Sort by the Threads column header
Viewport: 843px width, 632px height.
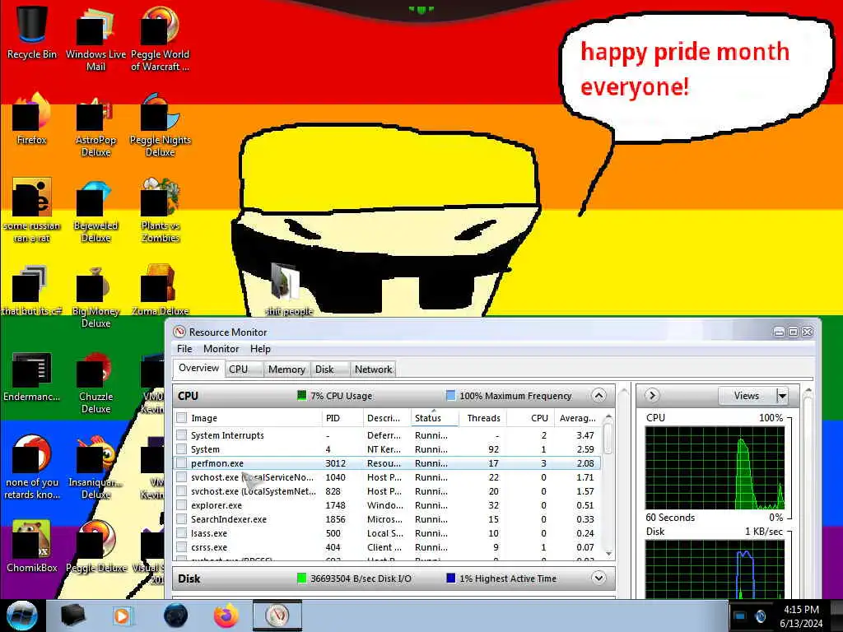click(x=482, y=417)
